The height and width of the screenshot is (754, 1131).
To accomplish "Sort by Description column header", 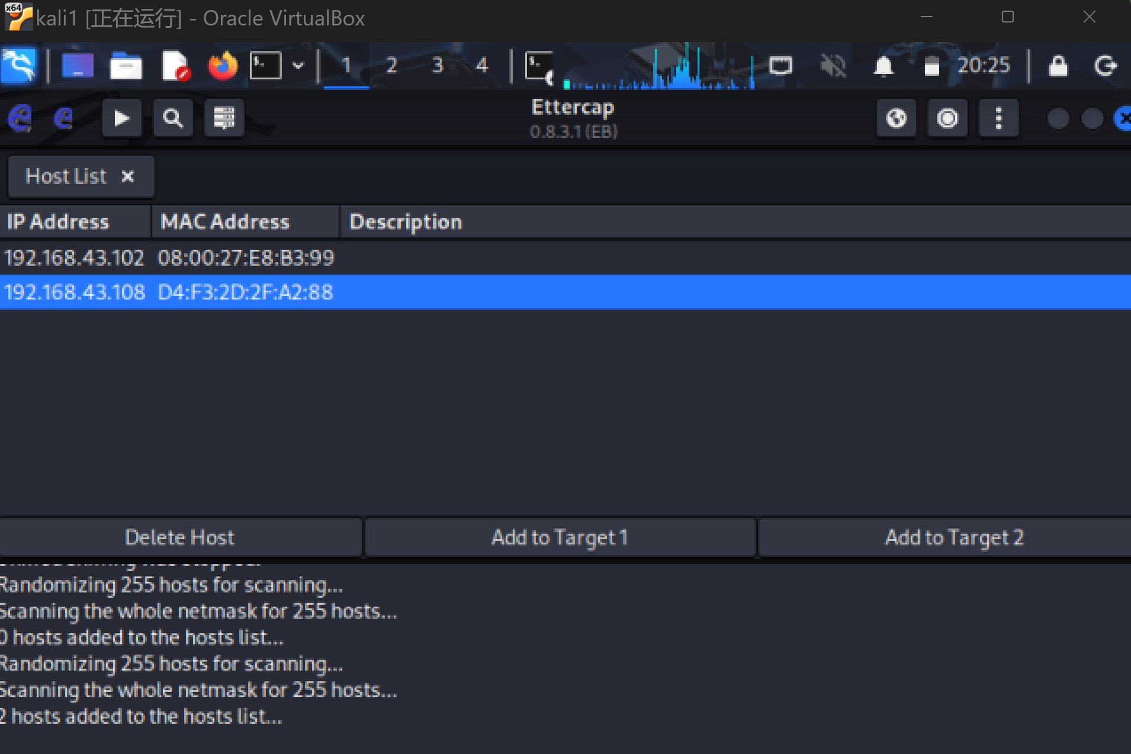I will 735,222.
